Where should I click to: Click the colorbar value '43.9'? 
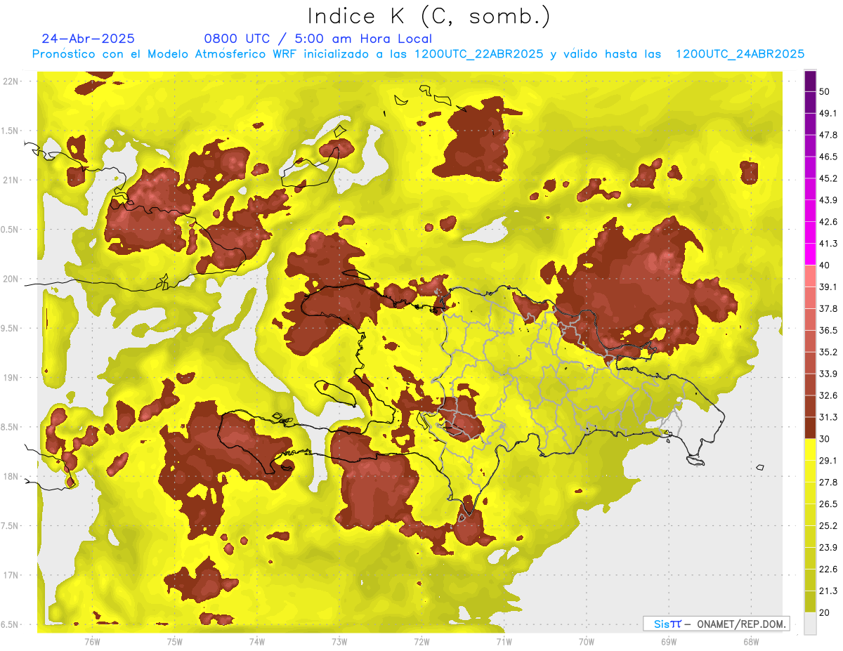828,200
